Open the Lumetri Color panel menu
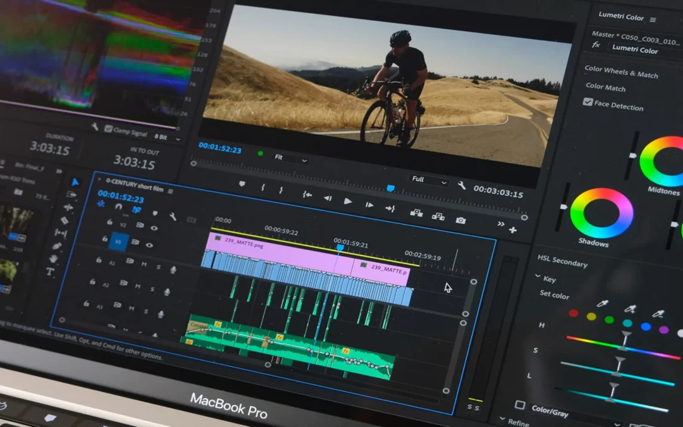The height and width of the screenshot is (427, 683). point(653,20)
